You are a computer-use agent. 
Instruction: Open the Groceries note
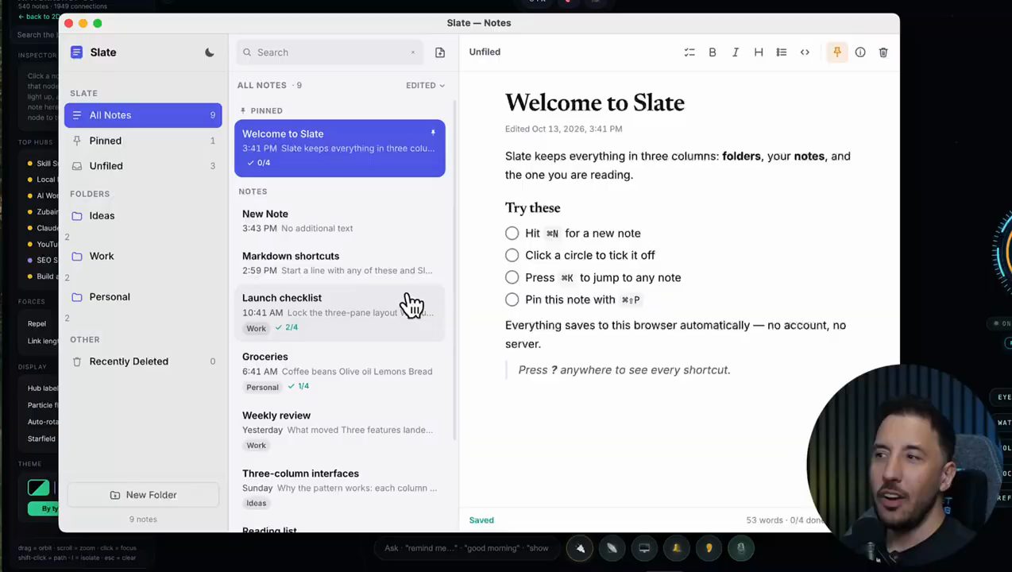pyautogui.click(x=339, y=372)
